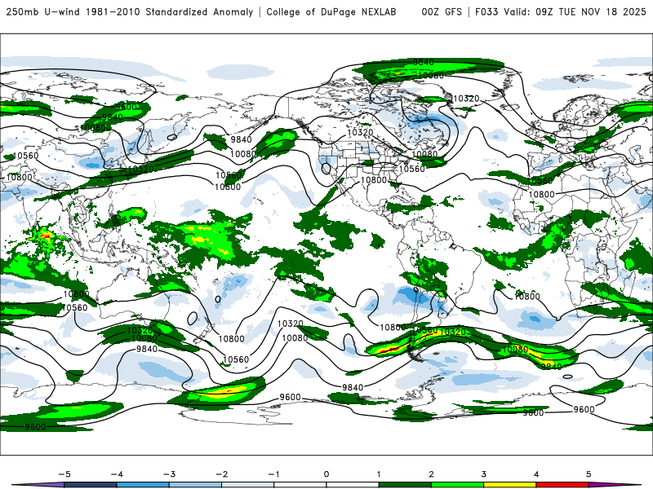Image resolution: width=653 pixels, height=489 pixels.
Task: Pick the dark green 1 to 2 colorbar segment
Action: [405, 485]
